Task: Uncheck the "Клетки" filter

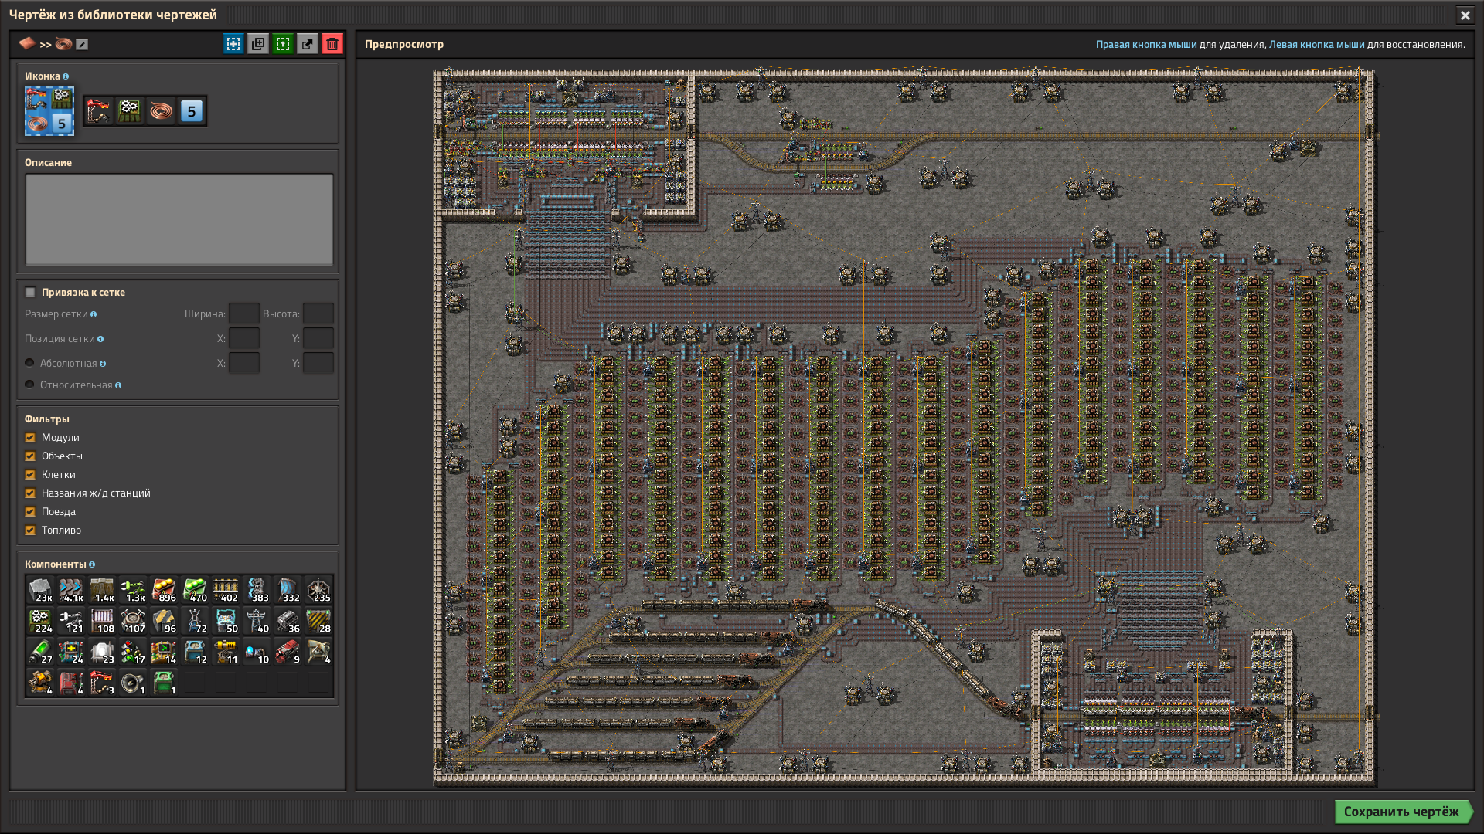Action: (30, 475)
